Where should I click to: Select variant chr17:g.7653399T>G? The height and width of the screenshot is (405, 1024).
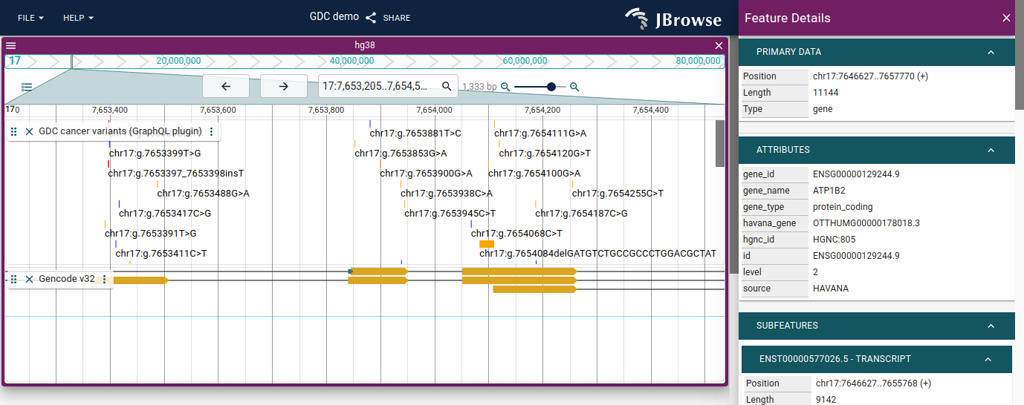155,154
